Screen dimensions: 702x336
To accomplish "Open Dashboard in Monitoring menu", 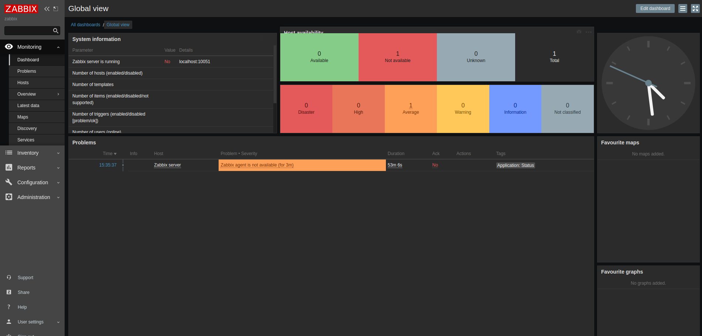I will pyautogui.click(x=37, y=60).
